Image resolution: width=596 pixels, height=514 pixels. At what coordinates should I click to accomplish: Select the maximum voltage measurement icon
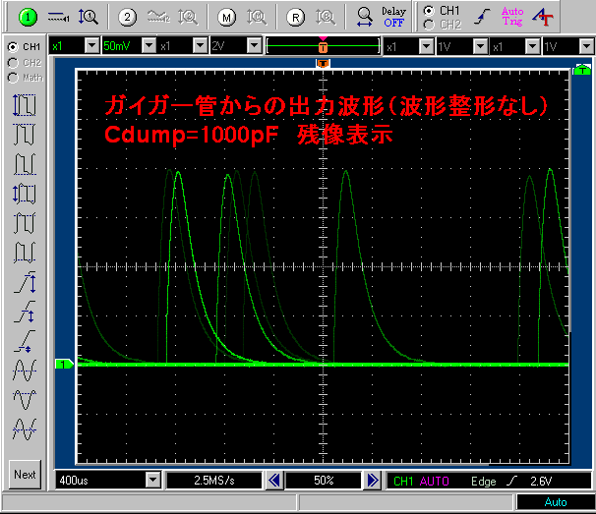click(25, 135)
